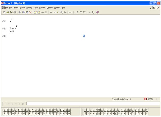
Task: Click the Find Product Π toolbar icon
Action: 84,12
